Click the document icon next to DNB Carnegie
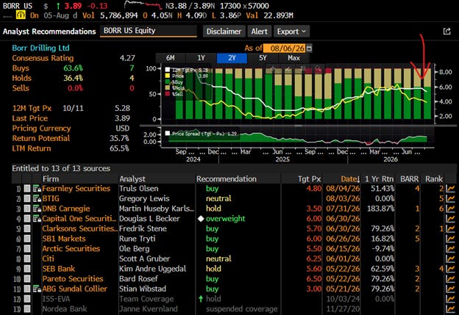This screenshot has width=459, height=315. pos(37,209)
